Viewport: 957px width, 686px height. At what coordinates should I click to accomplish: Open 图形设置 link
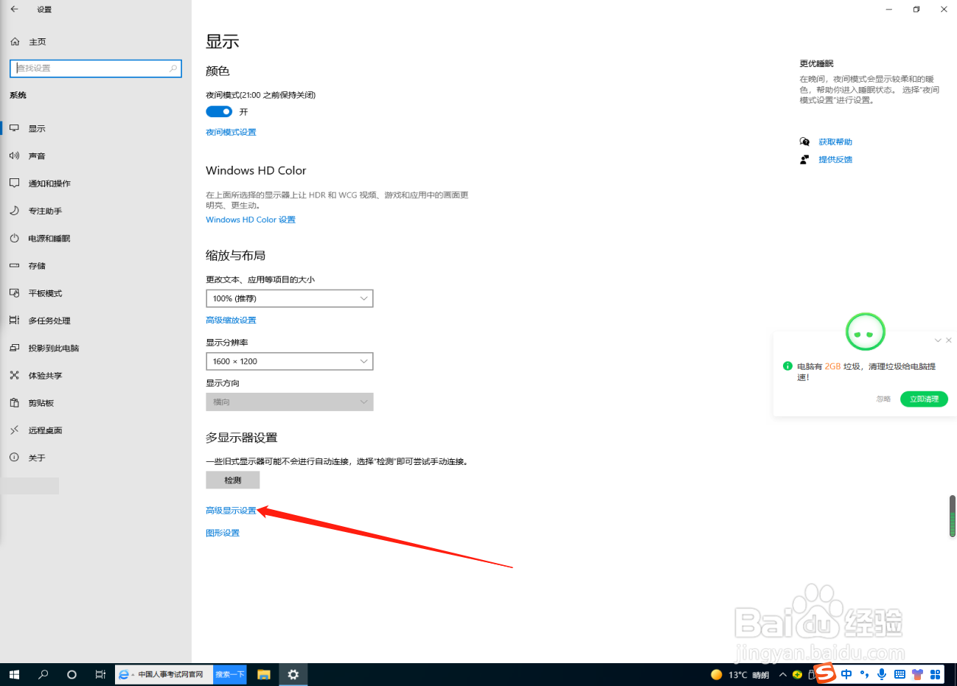point(223,533)
